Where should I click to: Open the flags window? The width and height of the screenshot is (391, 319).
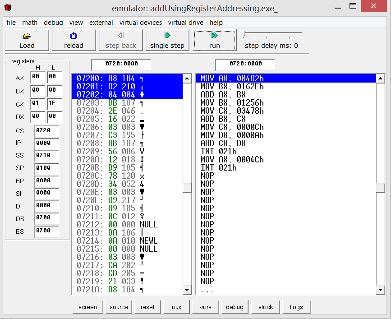296,307
